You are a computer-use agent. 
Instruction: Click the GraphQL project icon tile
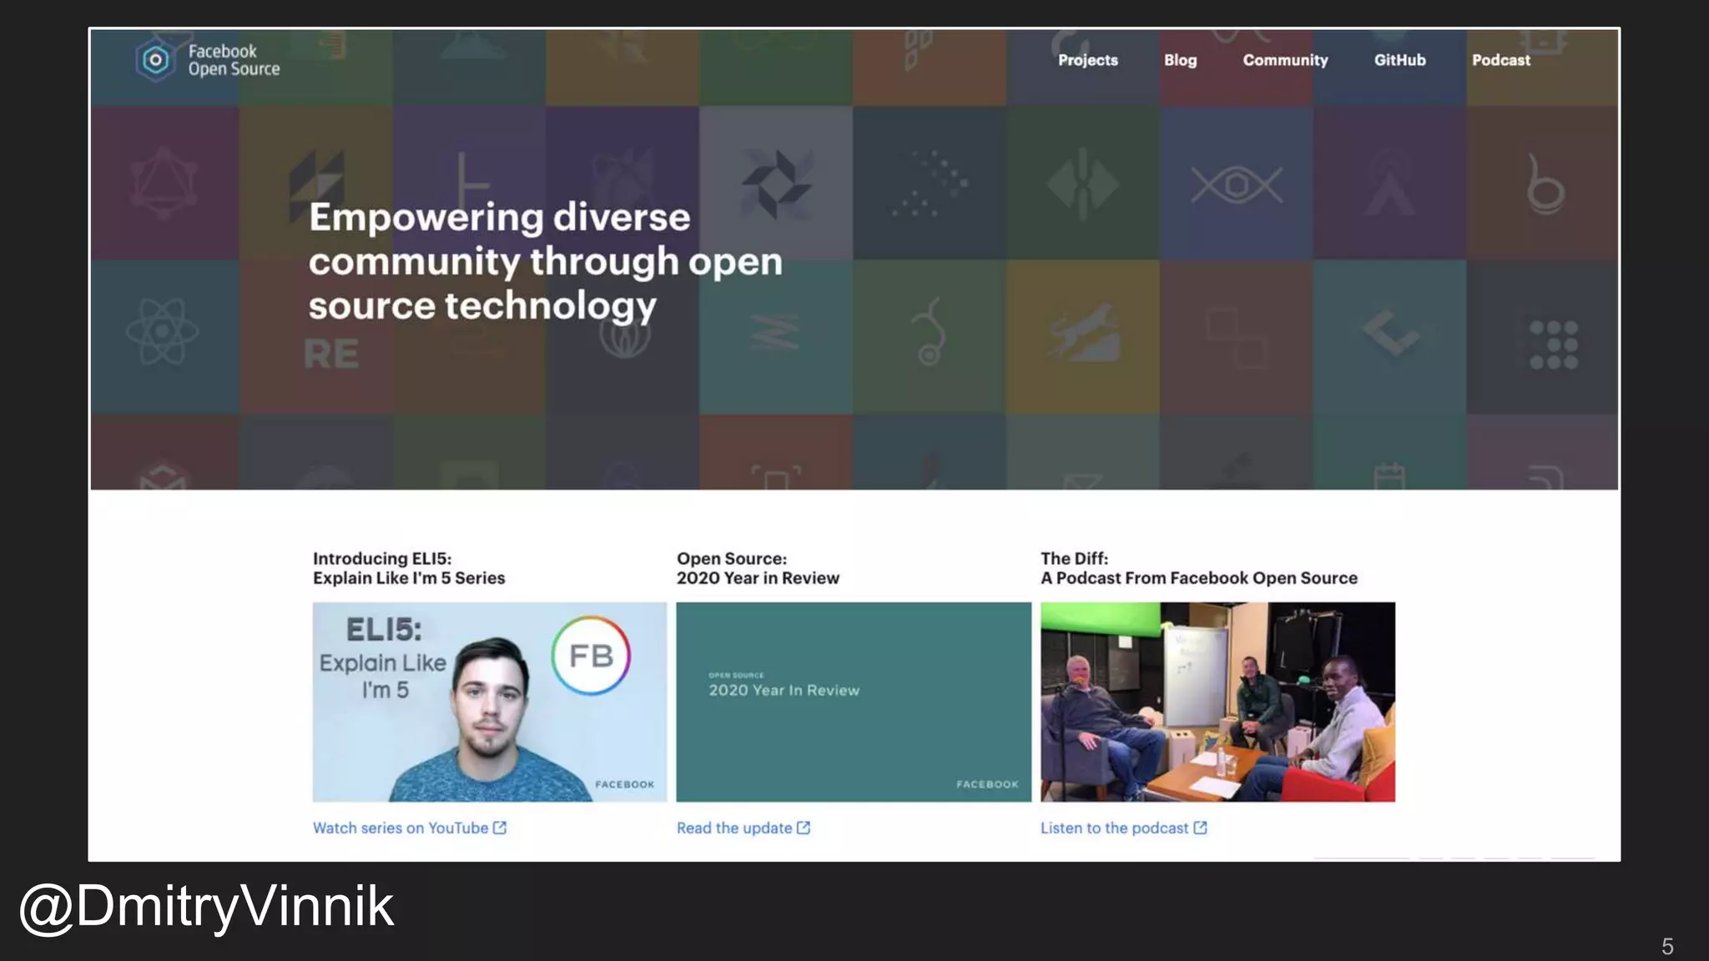point(164,184)
